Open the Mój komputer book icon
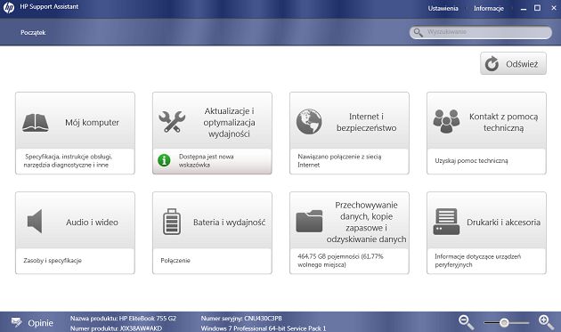This screenshot has width=561, height=332. point(36,123)
